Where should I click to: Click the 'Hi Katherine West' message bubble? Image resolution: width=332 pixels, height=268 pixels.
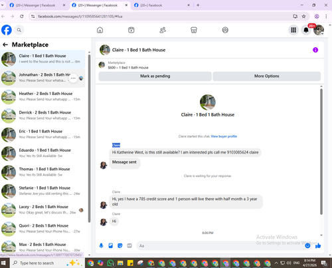[x=185, y=152]
